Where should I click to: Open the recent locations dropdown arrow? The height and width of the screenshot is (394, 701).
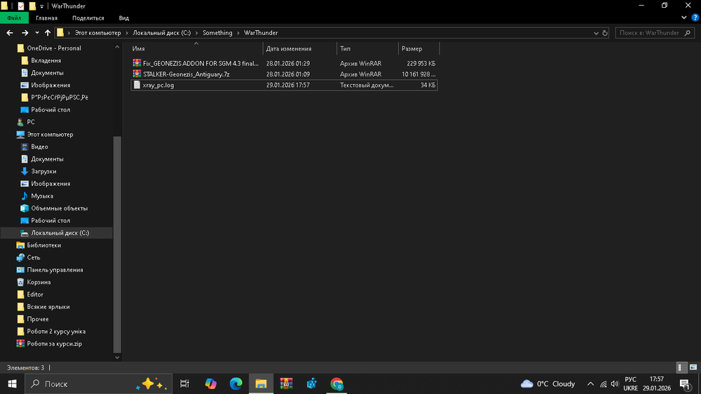[x=36, y=33]
